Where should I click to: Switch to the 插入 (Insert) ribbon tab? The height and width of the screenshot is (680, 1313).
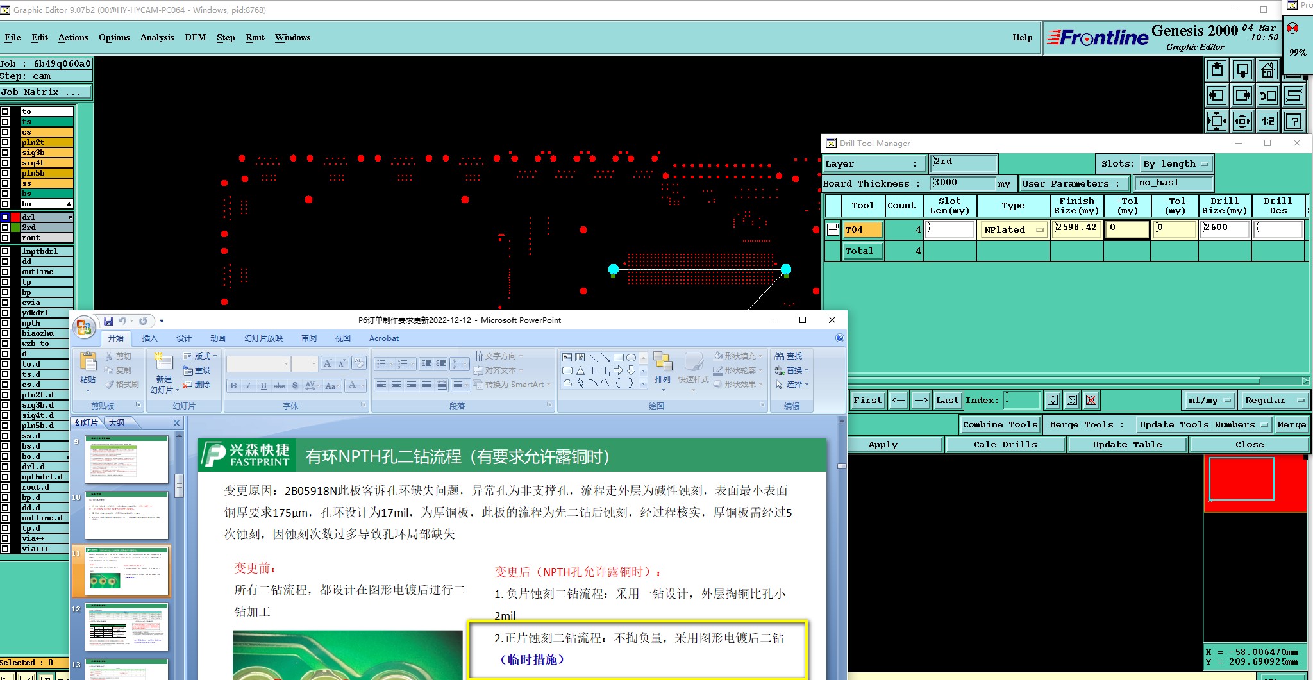click(149, 338)
